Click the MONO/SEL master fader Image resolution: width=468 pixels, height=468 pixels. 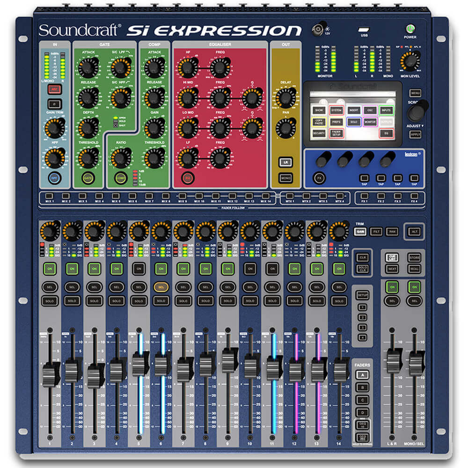point(416,362)
